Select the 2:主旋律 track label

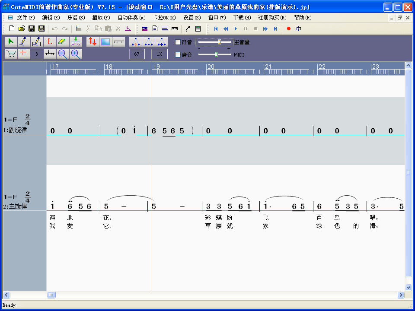pyautogui.click(x=15, y=206)
